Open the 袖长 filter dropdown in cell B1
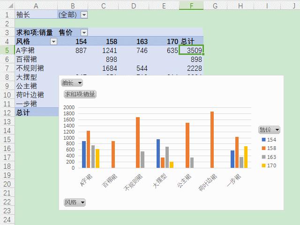 click(x=84, y=15)
